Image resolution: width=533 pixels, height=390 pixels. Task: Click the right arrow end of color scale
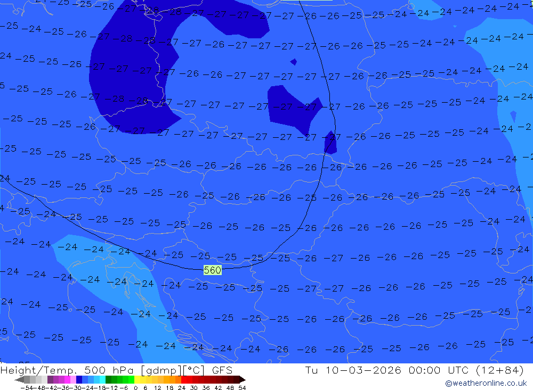[x=243, y=379]
